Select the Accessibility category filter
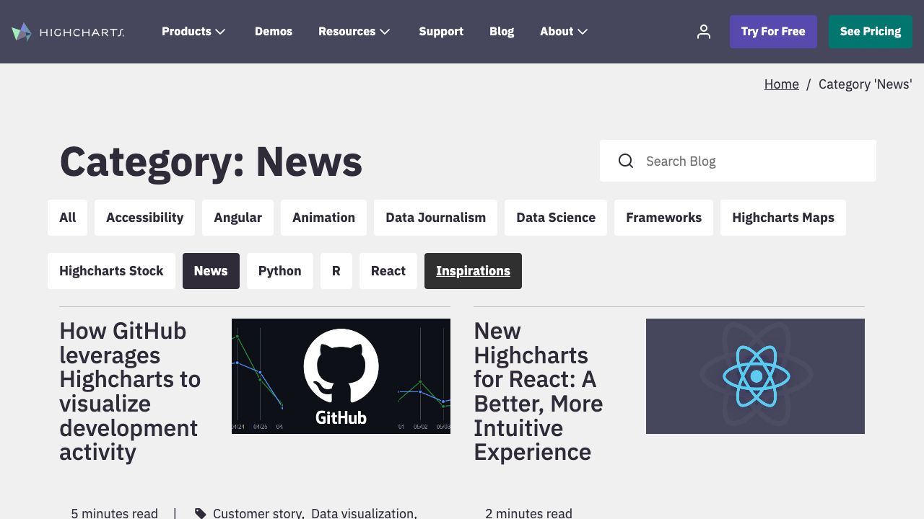 coord(144,218)
